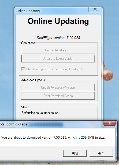The height and width of the screenshot is (165, 119).
Task: Click Clear Download Cache button
Action: tap(58, 96)
